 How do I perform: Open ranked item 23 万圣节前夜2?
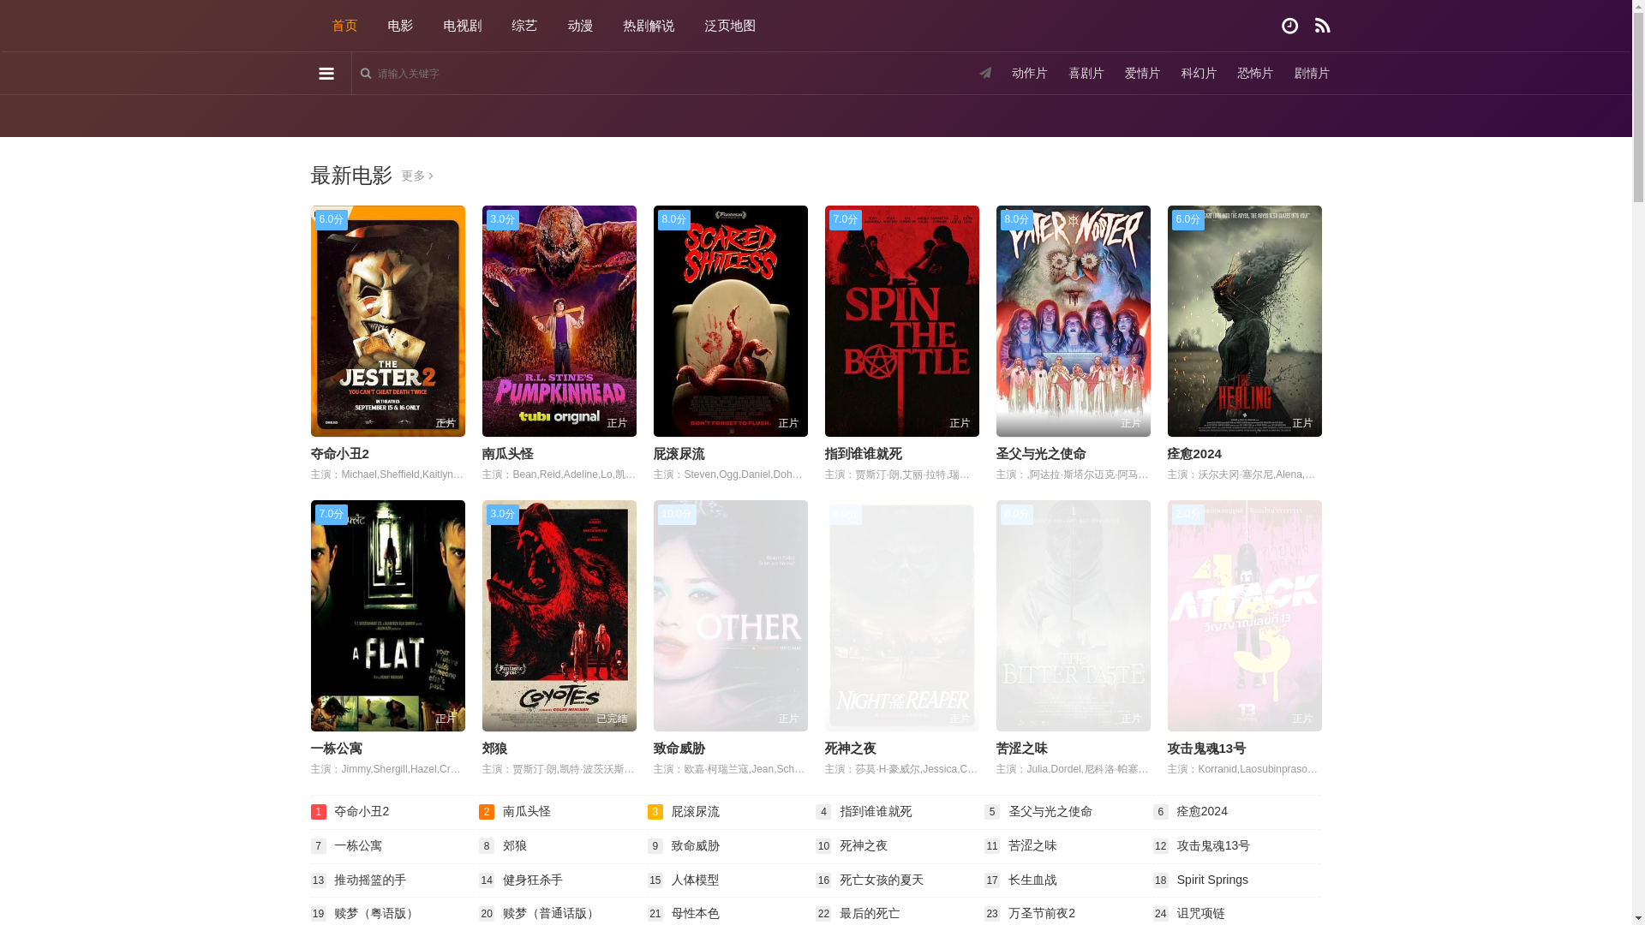[x=1042, y=914]
